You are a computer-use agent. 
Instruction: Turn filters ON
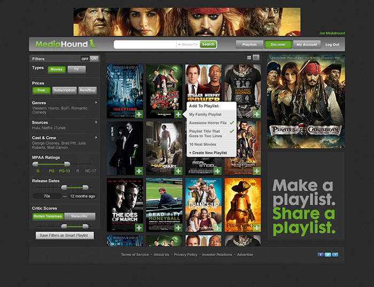click(x=94, y=59)
